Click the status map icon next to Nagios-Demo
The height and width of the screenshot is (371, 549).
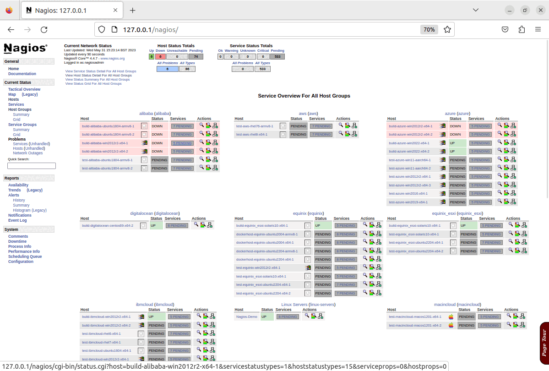pos(321,316)
